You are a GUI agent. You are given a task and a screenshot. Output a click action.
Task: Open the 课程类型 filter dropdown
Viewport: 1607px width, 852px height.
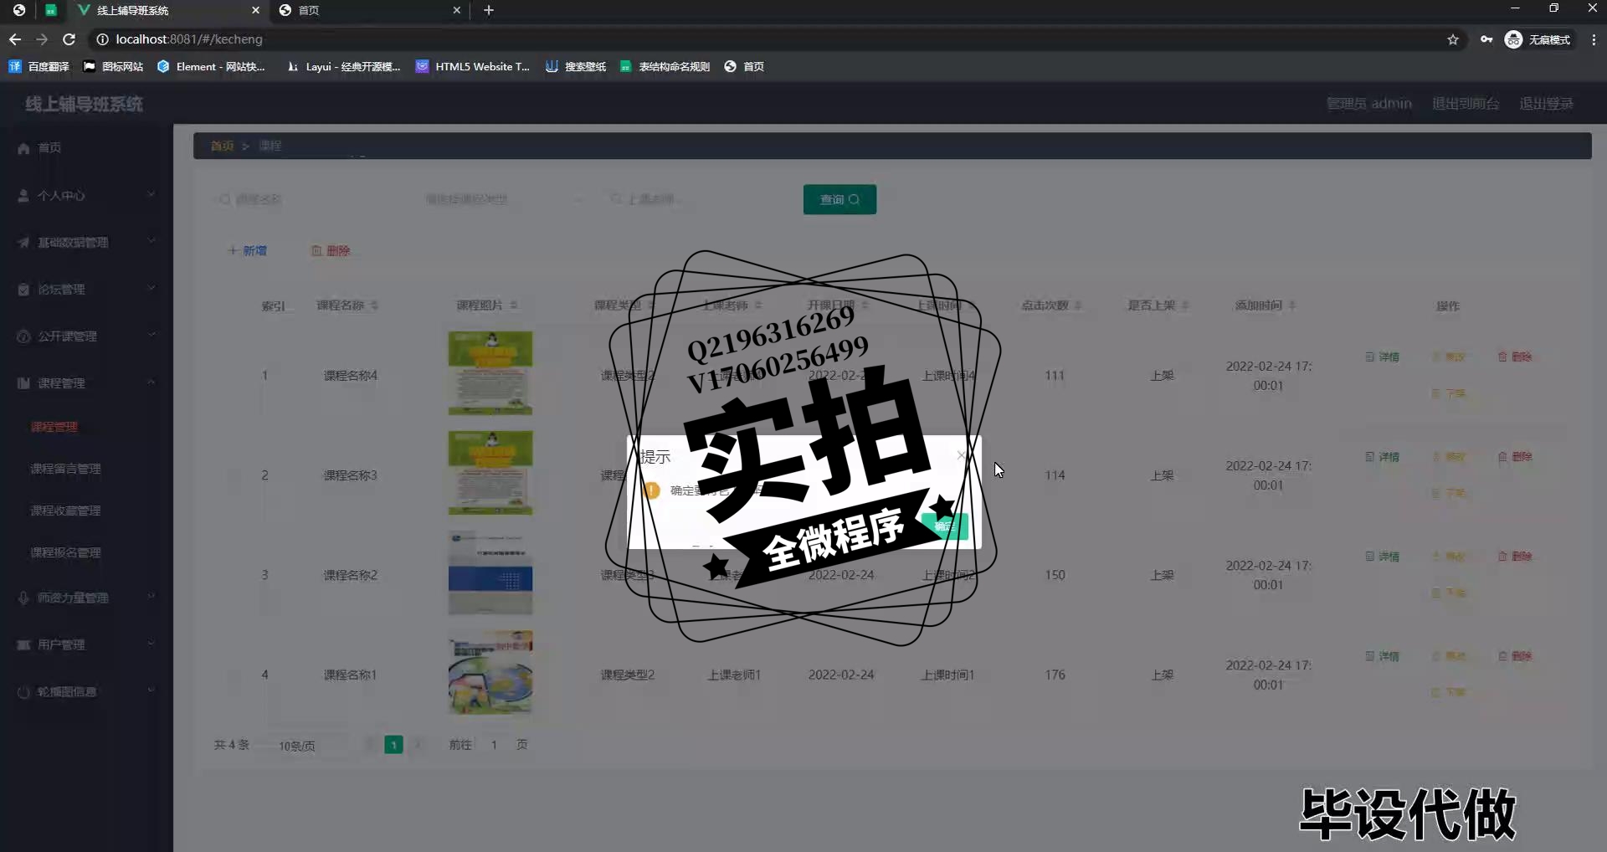(x=502, y=199)
